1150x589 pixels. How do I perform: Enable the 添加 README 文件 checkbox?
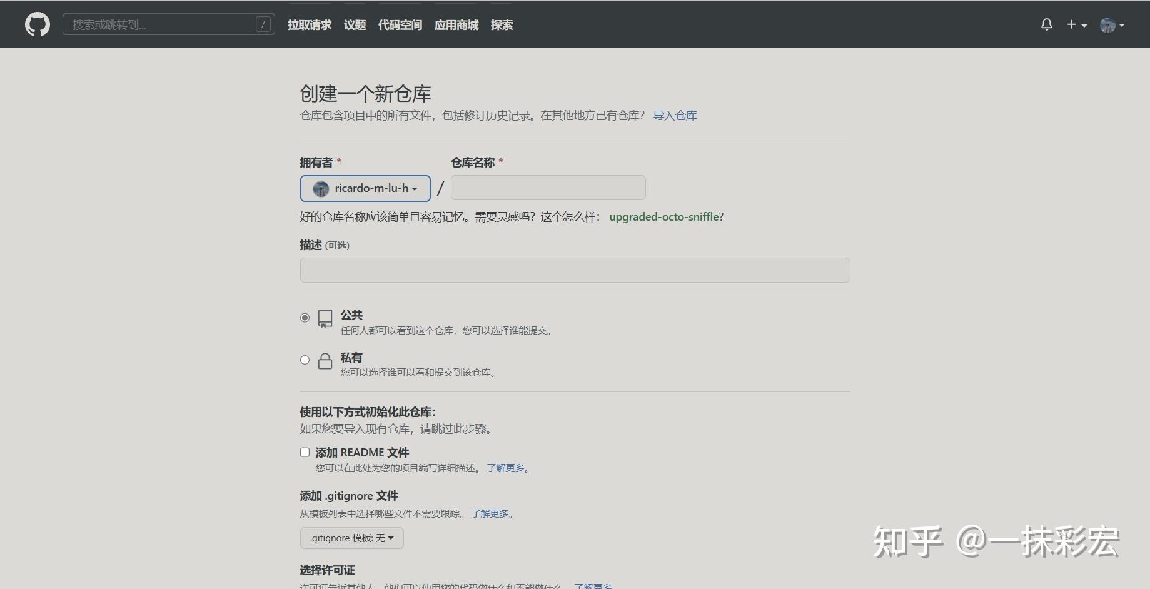(305, 452)
